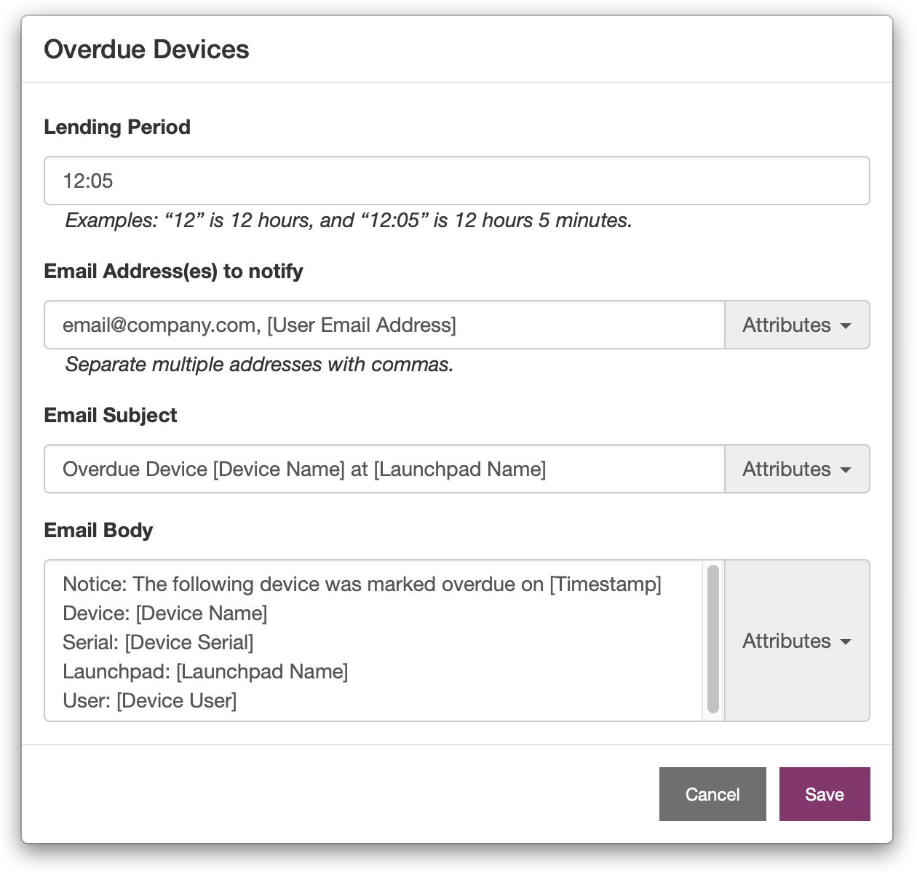Click the caret arrow on Email Subject Attributes
The width and height of the screenshot is (917, 872).
click(x=846, y=471)
